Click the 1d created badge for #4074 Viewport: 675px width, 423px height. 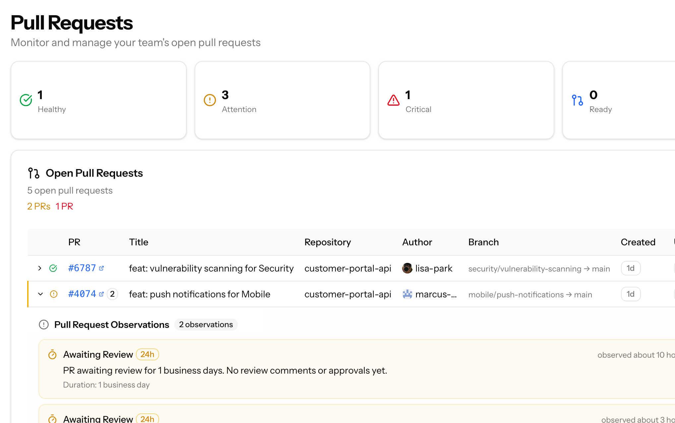coord(631,294)
